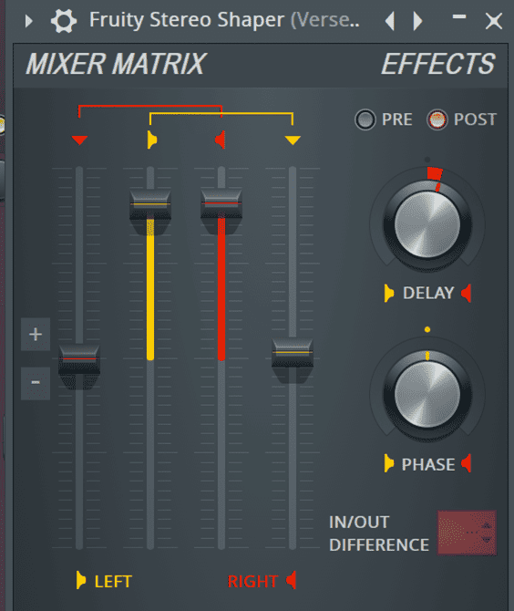Screen dimensions: 514x611
Task: Click the plus button beside the faders
Action: 36,335
